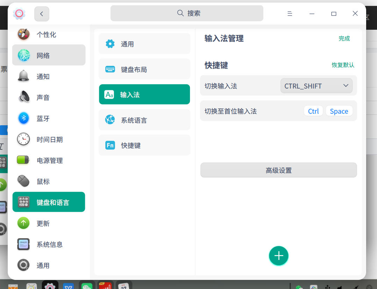Image resolution: width=377 pixels, height=289 pixels.
Task: Open 蓝牙 bluetooth settings
Action: (x=49, y=118)
